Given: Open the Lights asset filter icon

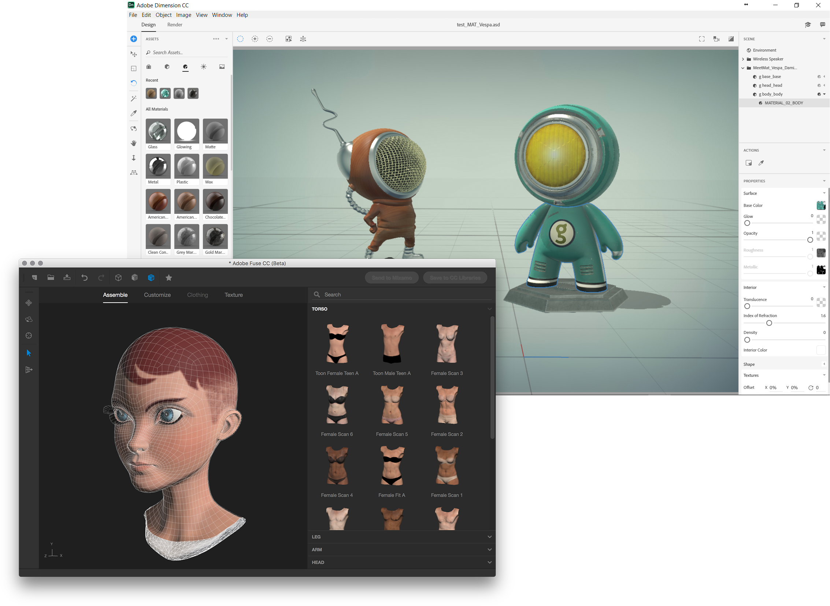Looking at the screenshot, I should coord(204,67).
